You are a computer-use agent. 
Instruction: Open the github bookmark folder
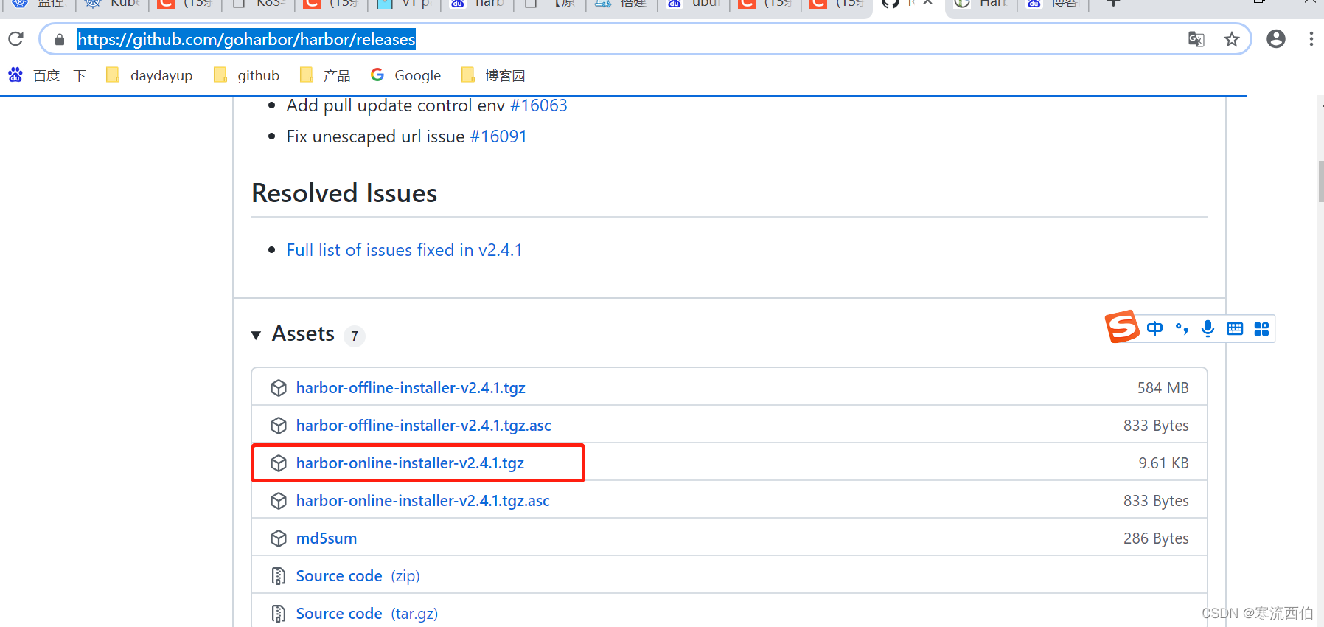(x=246, y=75)
